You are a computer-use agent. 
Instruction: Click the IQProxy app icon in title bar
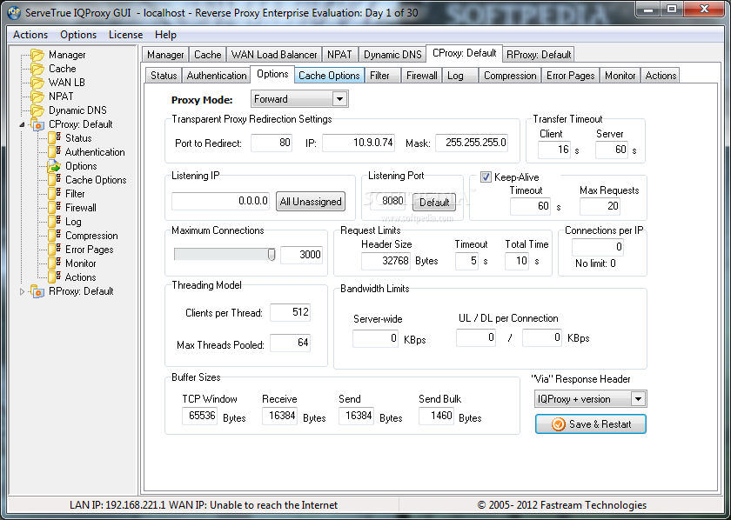(x=15, y=12)
